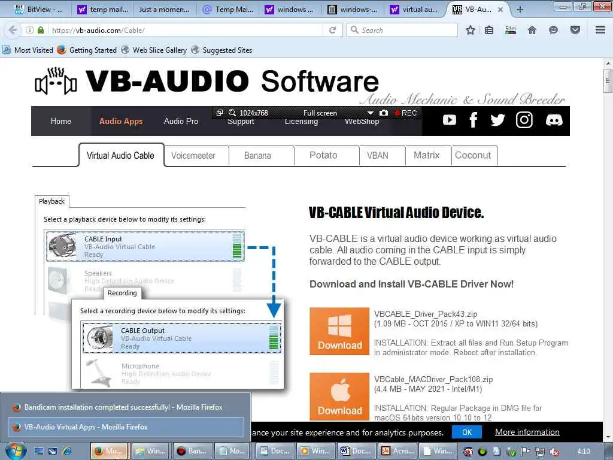Open the Discord icon in the header
This screenshot has width=613, height=460.
pos(554,120)
